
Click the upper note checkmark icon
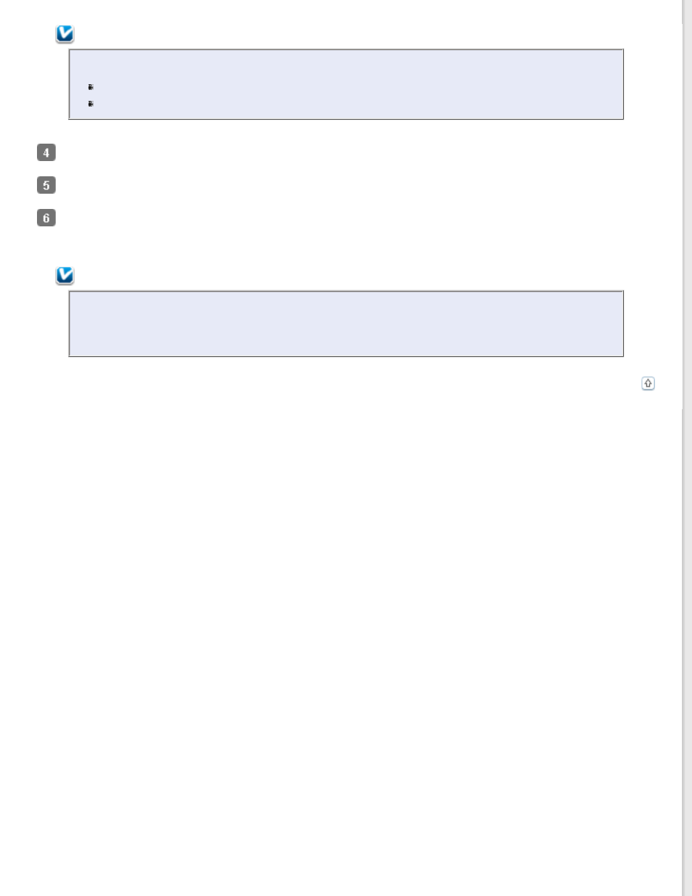tap(65, 34)
